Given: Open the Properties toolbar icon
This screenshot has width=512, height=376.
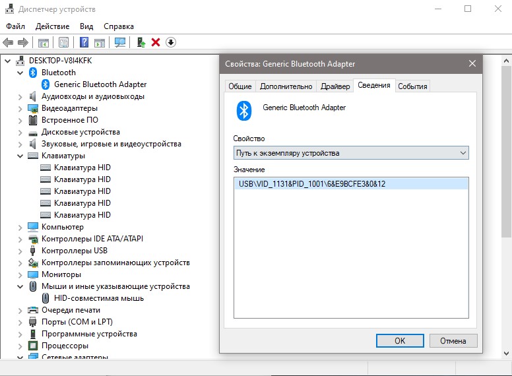Looking at the screenshot, I should 63,42.
